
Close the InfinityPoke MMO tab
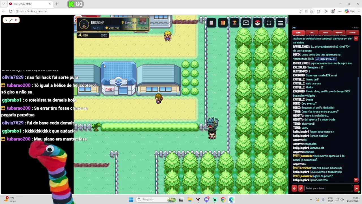pyautogui.click(x=50, y=4)
